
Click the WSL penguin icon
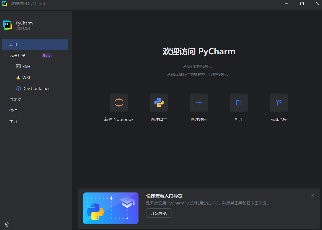(x=18, y=77)
